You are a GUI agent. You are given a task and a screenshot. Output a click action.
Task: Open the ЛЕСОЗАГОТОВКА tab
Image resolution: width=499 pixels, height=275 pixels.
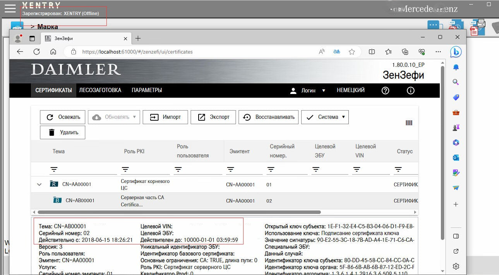(x=99, y=90)
